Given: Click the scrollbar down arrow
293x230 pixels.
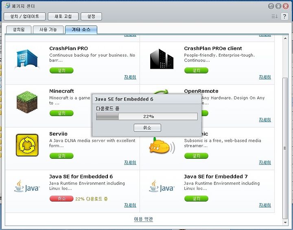Looking at the screenshot, I should (285, 223).
